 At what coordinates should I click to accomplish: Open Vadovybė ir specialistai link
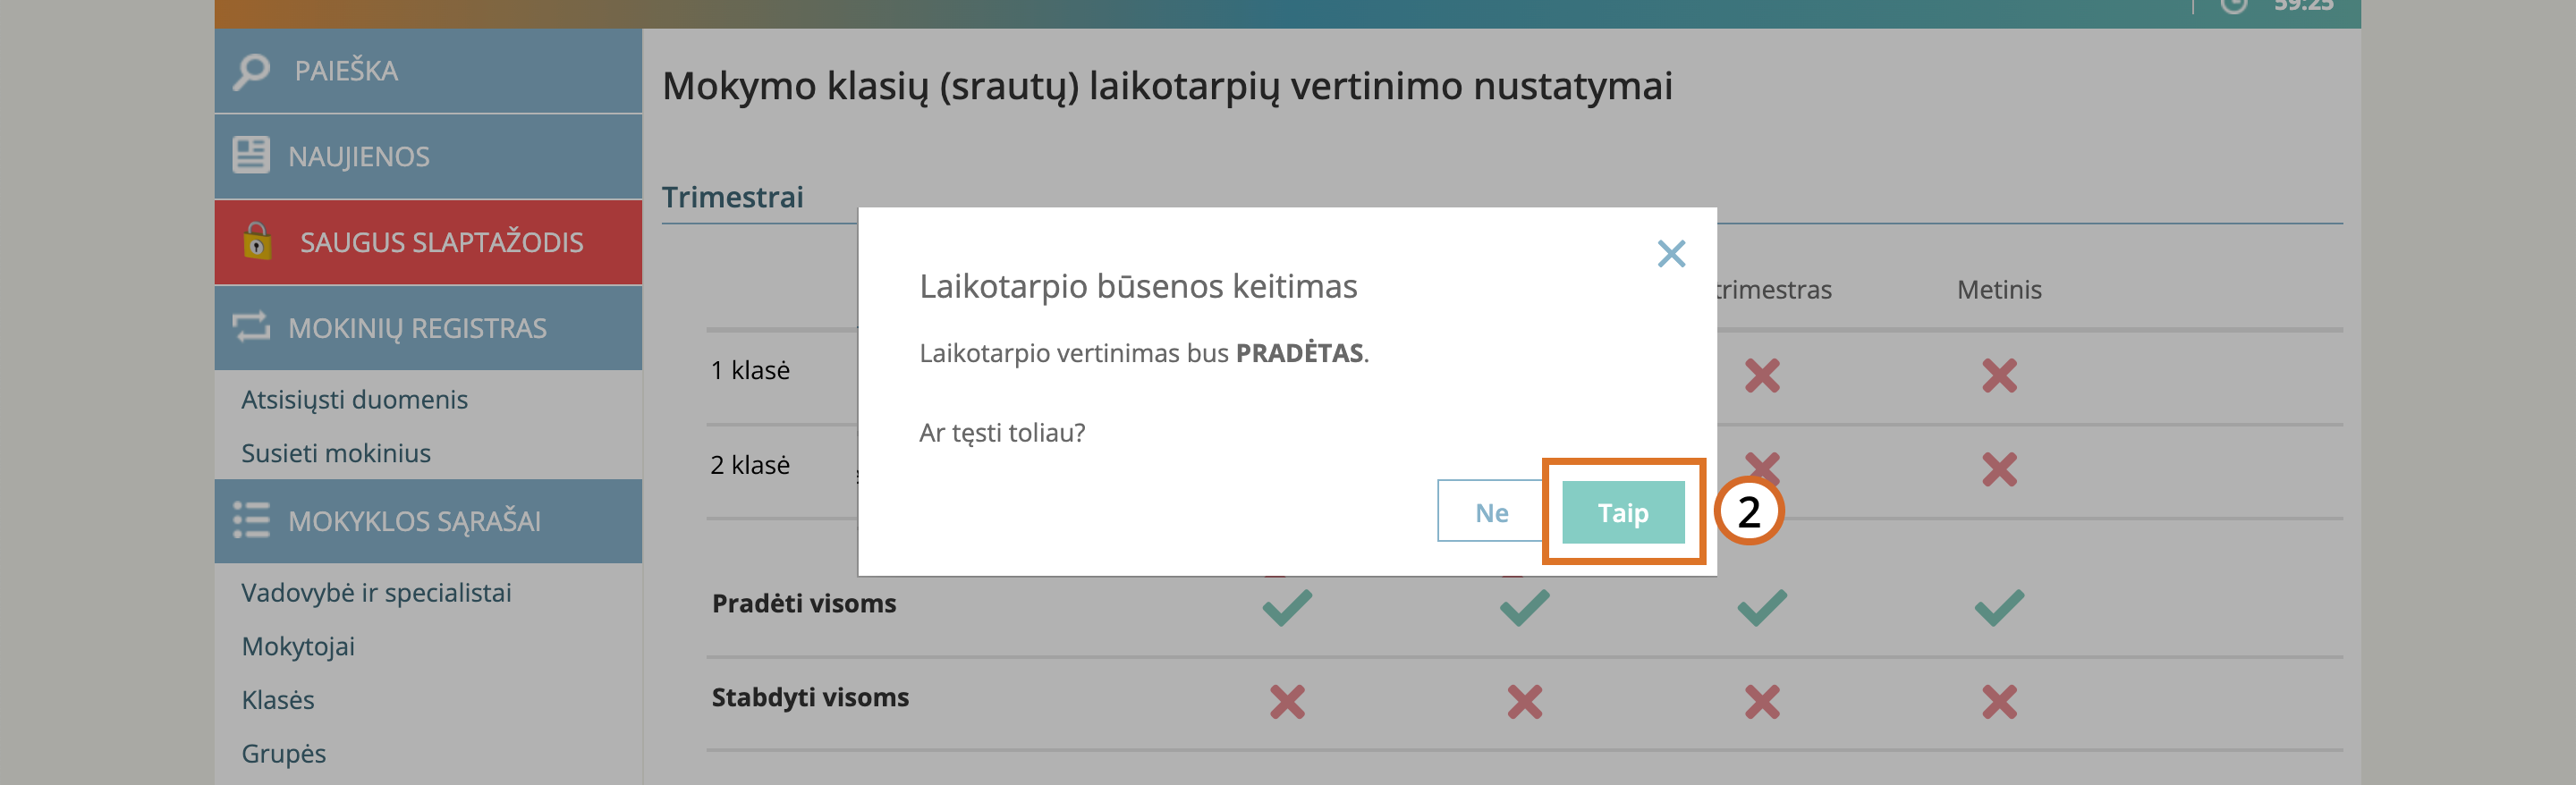(x=376, y=592)
